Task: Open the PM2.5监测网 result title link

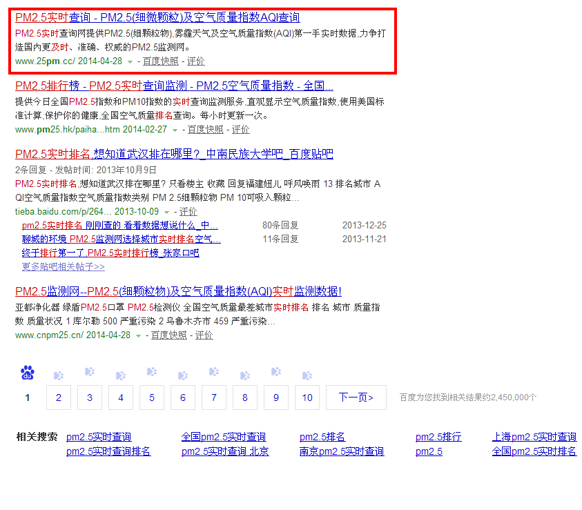Action: 178,291
